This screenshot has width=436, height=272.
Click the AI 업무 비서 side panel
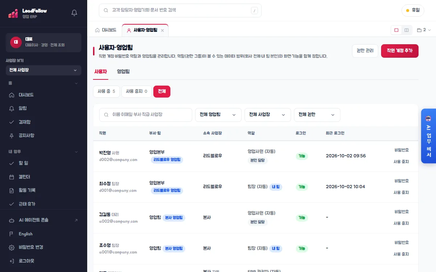click(428, 136)
